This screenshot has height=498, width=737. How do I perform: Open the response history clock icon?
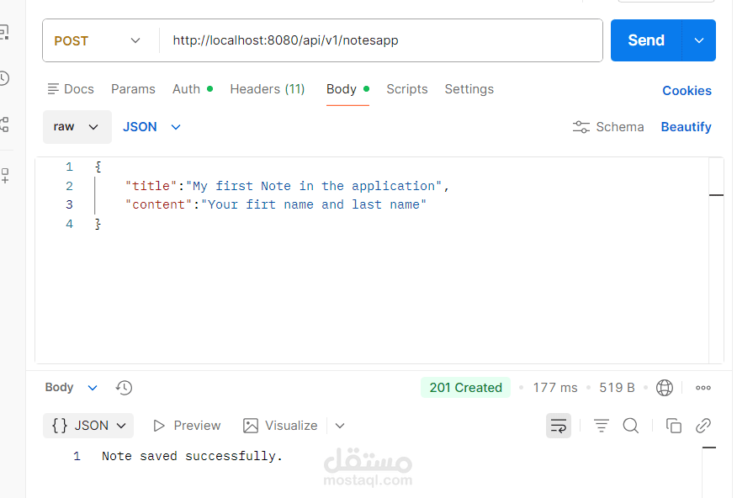coord(124,388)
